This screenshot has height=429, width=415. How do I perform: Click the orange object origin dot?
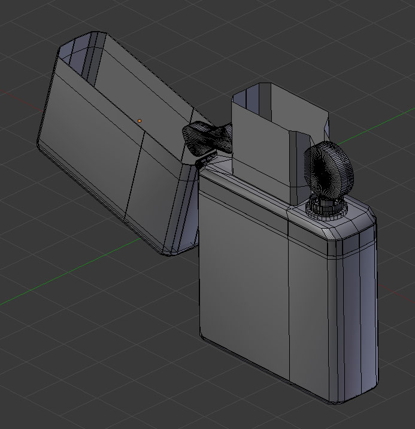tap(140, 121)
